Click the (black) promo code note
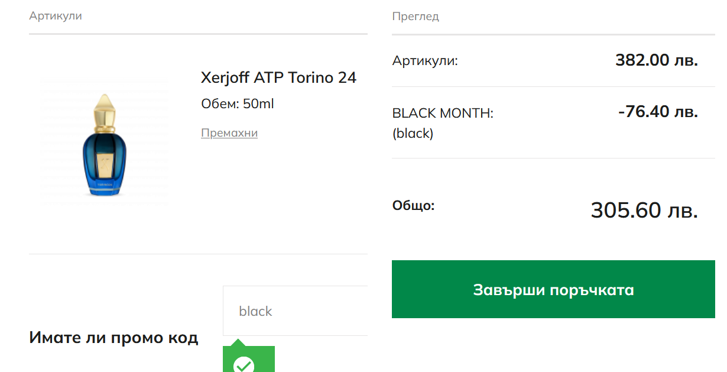 tap(413, 134)
